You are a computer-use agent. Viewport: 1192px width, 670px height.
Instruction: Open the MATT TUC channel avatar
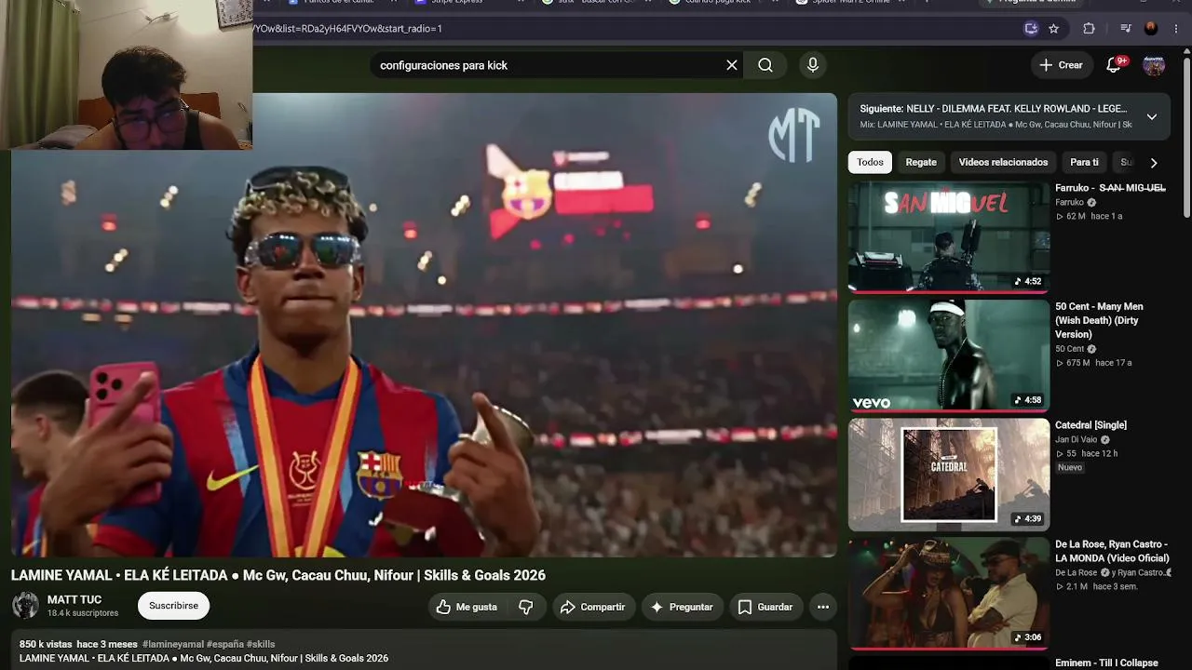[x=25, y=606]
